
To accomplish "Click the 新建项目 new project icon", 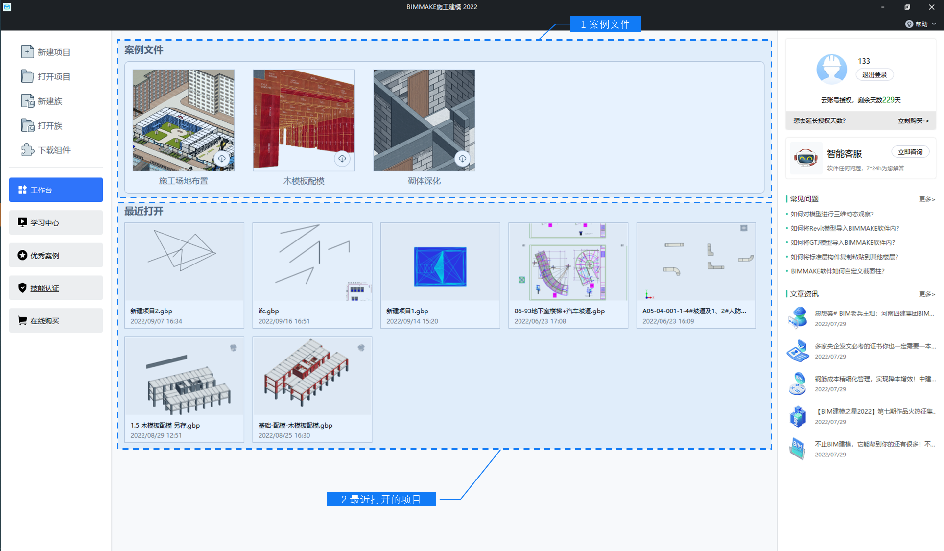I will click(27, 51).
